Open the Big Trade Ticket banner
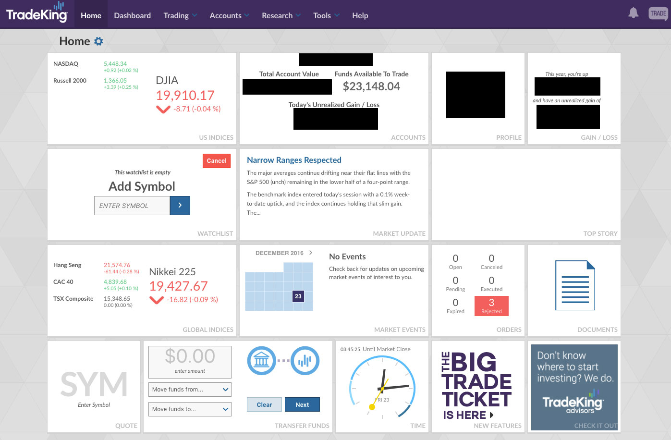Viewport: 671px width, 440px height. pos(477,386)
